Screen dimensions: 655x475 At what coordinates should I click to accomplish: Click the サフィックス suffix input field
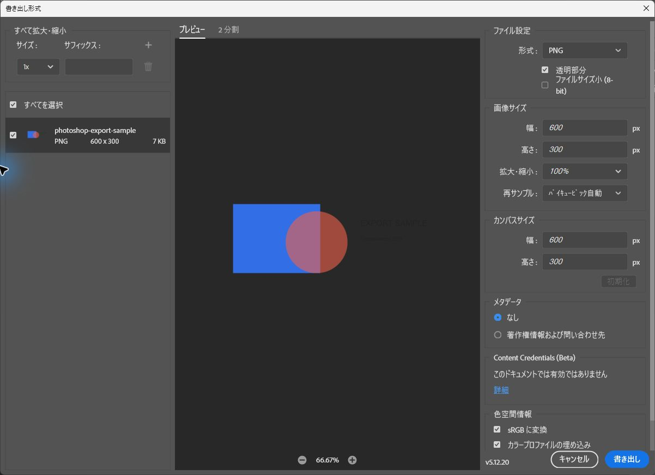[x=99, y=66]
